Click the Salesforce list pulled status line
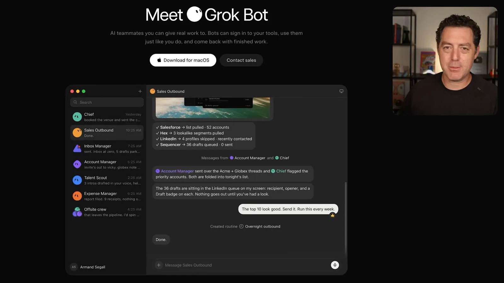Image resolution: width=504 pixels, height=283 pixels. pos(192,127)
